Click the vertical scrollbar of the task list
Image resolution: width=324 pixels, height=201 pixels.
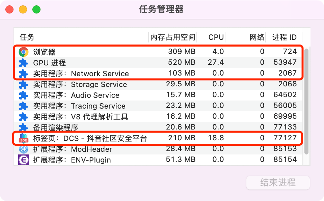click(306, 101)
